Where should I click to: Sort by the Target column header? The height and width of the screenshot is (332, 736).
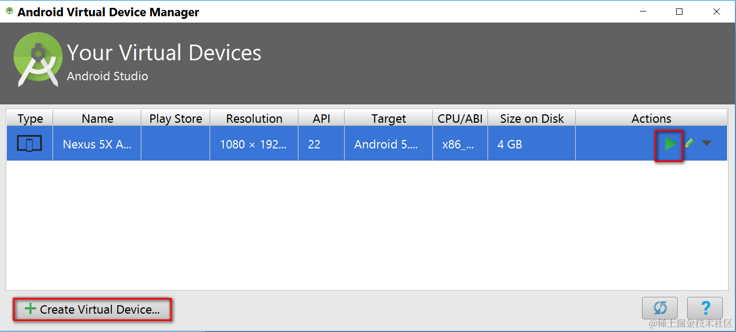(x=388, y=118)
